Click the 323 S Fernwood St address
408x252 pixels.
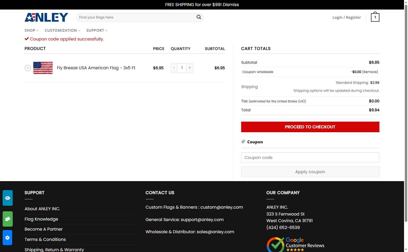(285, 214)
